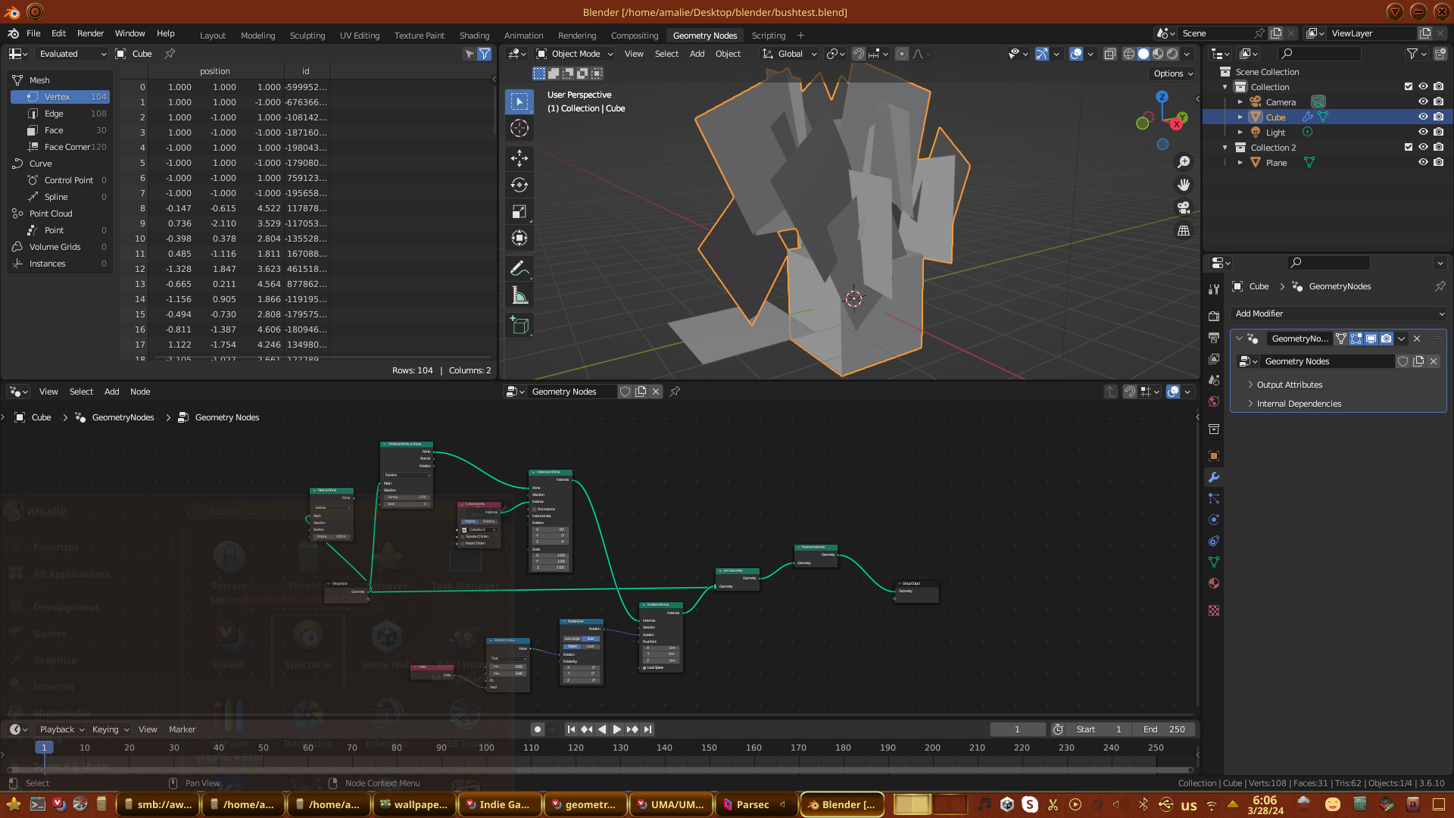Select the Move tool
The height and width of the screenshot is (818, 1454).
(520, 158)
